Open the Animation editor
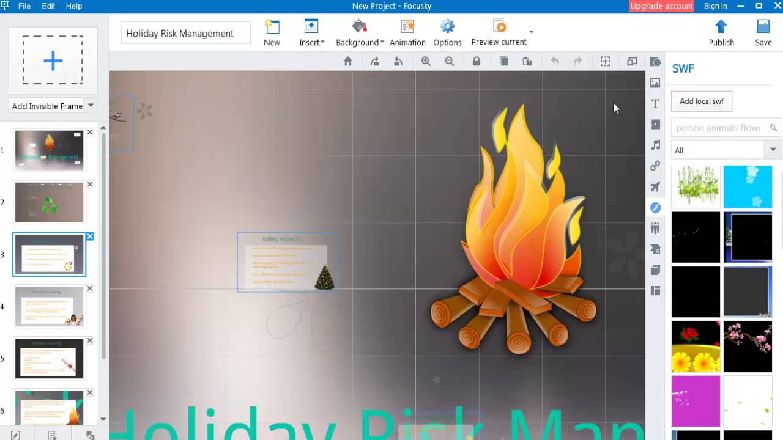This screenshot has height=440, width=783. coord(407,33)
